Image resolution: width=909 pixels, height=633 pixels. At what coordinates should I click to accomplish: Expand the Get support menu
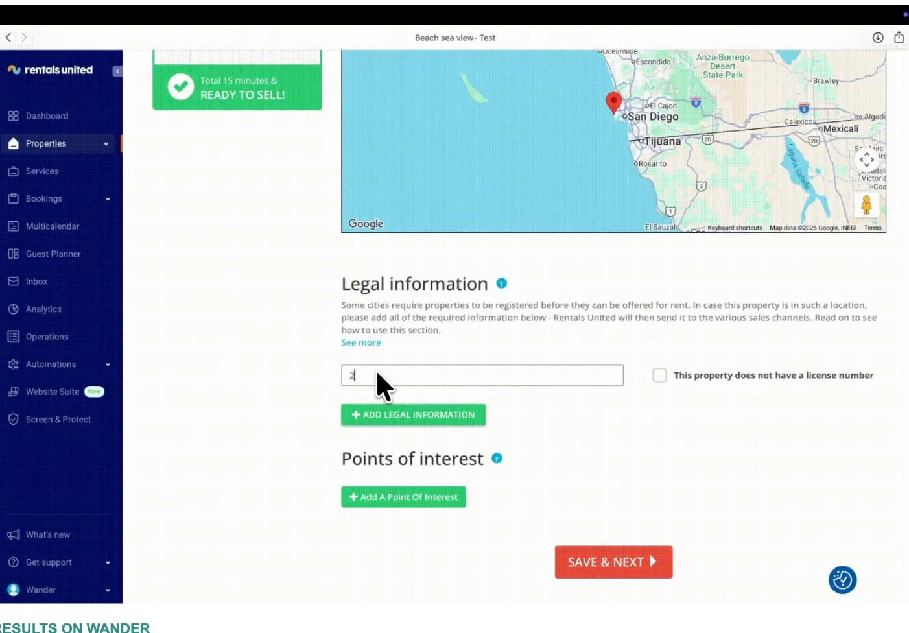[x=108, y=563]
